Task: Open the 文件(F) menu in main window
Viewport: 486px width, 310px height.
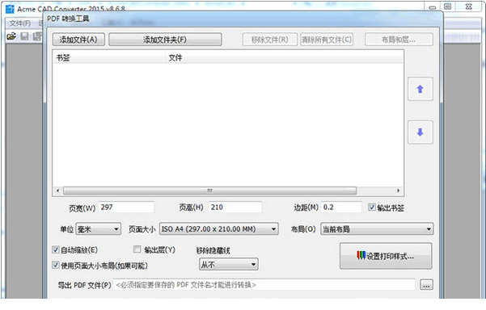Action: tap(20, 23)
